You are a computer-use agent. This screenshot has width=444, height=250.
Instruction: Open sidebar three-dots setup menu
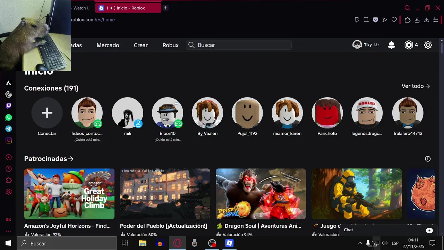[x=8, y=231]
